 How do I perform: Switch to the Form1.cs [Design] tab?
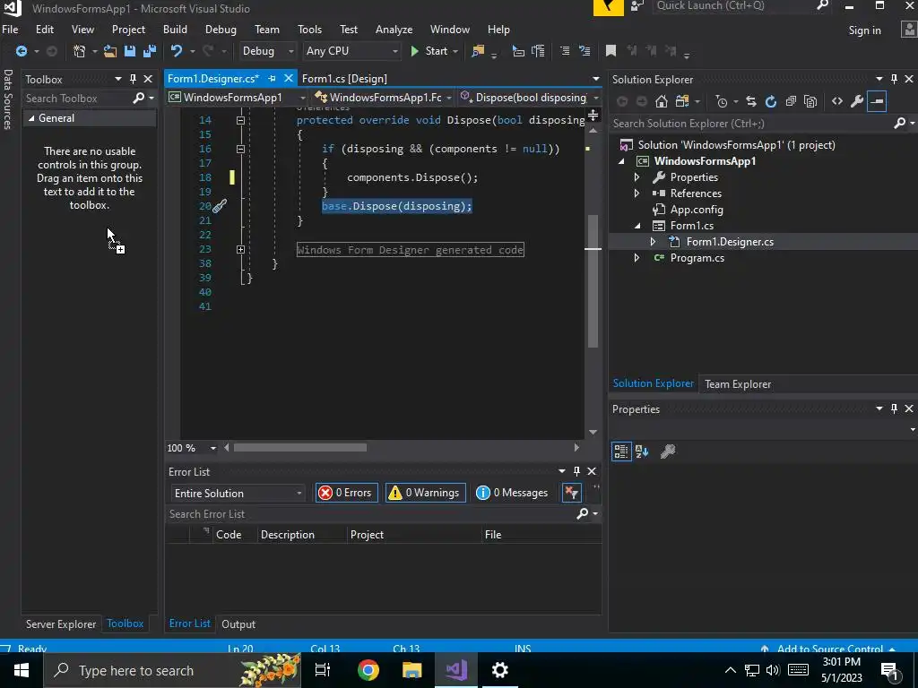[x=344, y=79]
